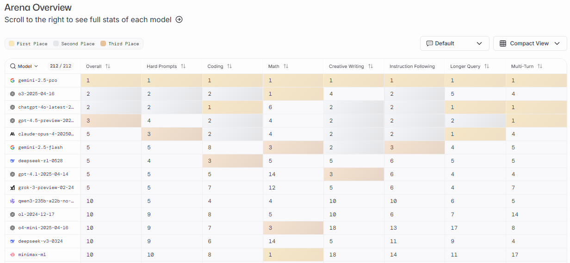Sort by Longer Query arrows icon
Viewport: 570px width, 263px height.
[x=487, y=67]
